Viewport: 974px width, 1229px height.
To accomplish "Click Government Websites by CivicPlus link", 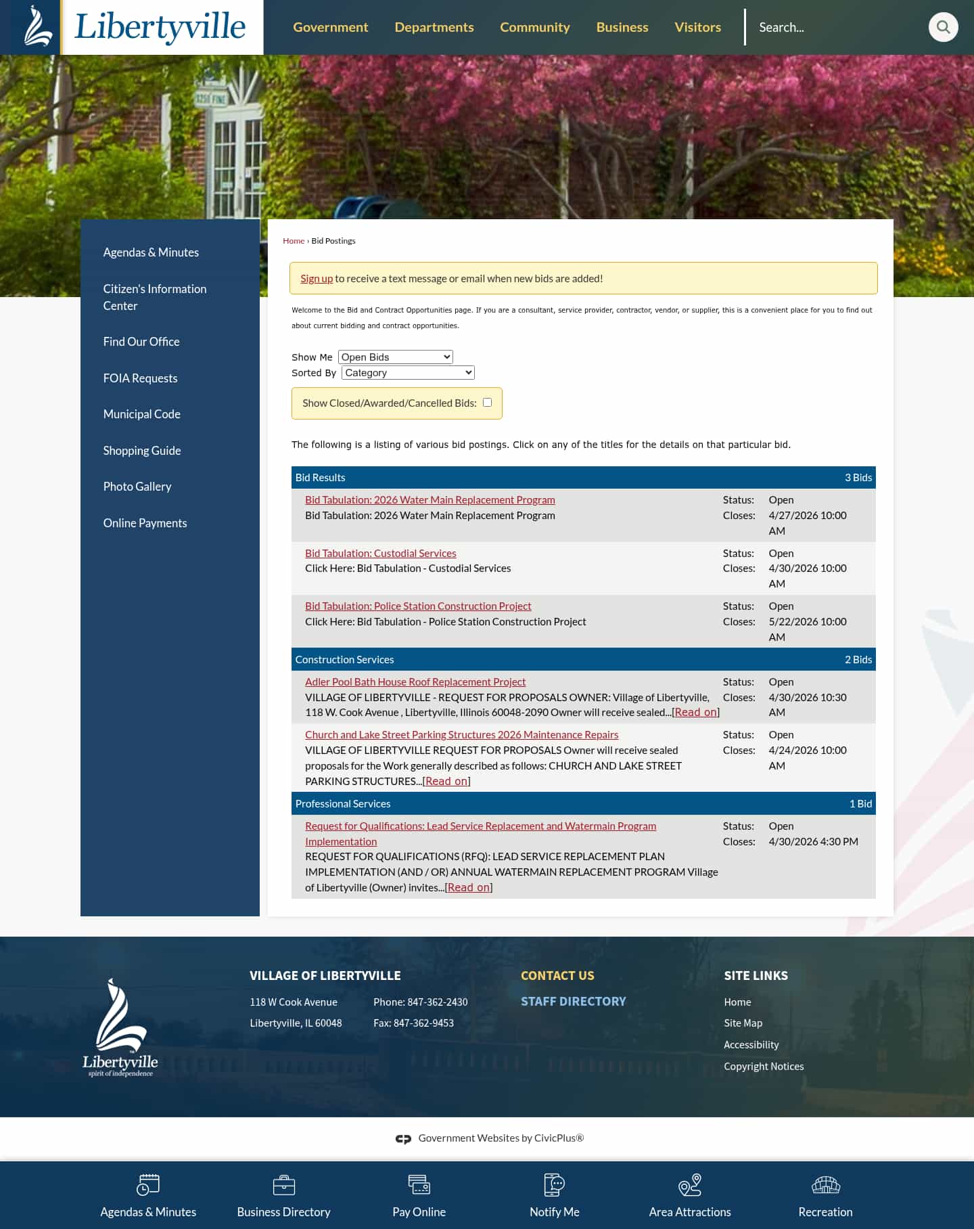I will [x=501, y=1138].
